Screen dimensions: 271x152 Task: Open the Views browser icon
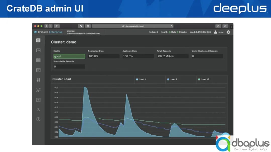point(38,70)
